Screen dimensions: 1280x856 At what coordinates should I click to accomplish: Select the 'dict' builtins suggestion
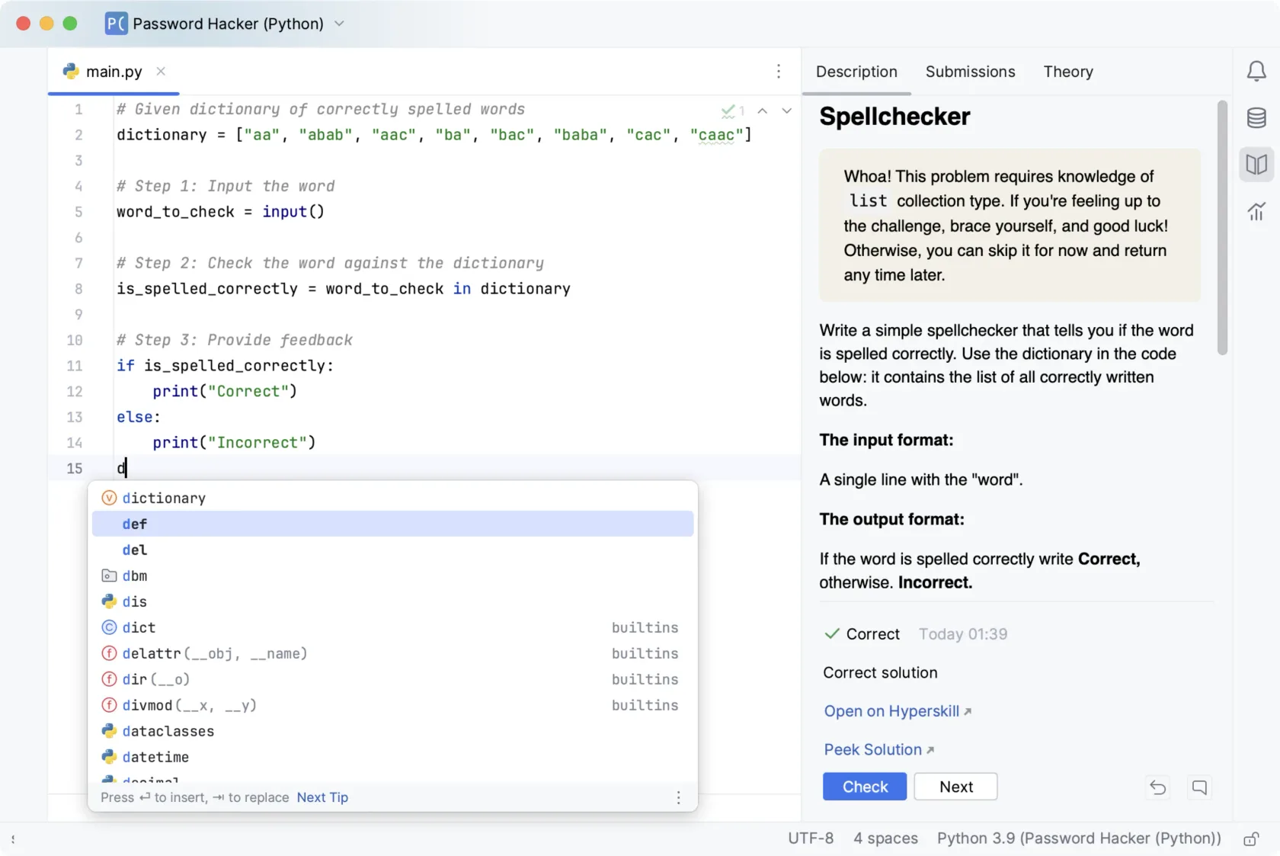coord(392,627)
